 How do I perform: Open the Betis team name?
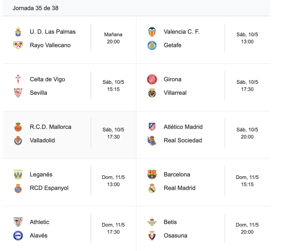(170, 222)
